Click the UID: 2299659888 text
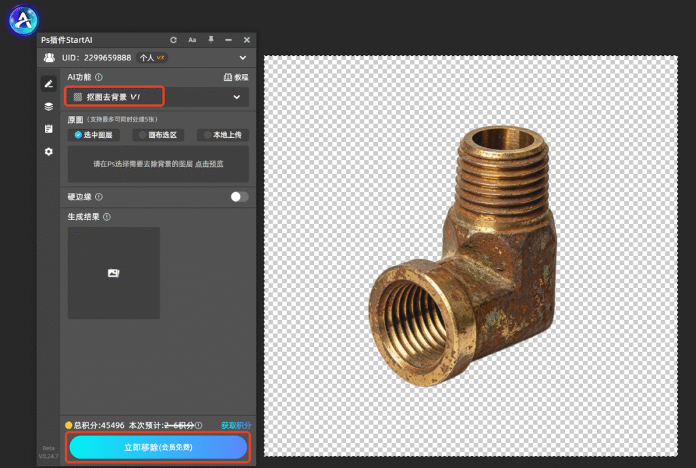The image size is (696, 468). [97, 58]
